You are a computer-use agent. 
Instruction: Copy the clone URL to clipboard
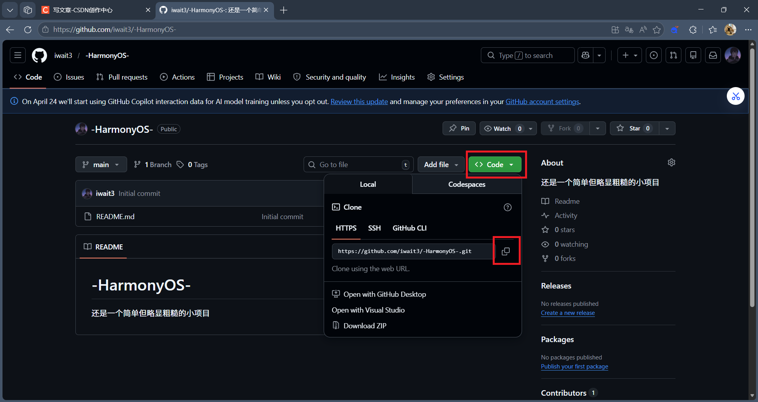pyautogui.click(x=506, y=251)
